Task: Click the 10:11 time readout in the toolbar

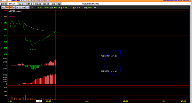Action: click(33, 7)
